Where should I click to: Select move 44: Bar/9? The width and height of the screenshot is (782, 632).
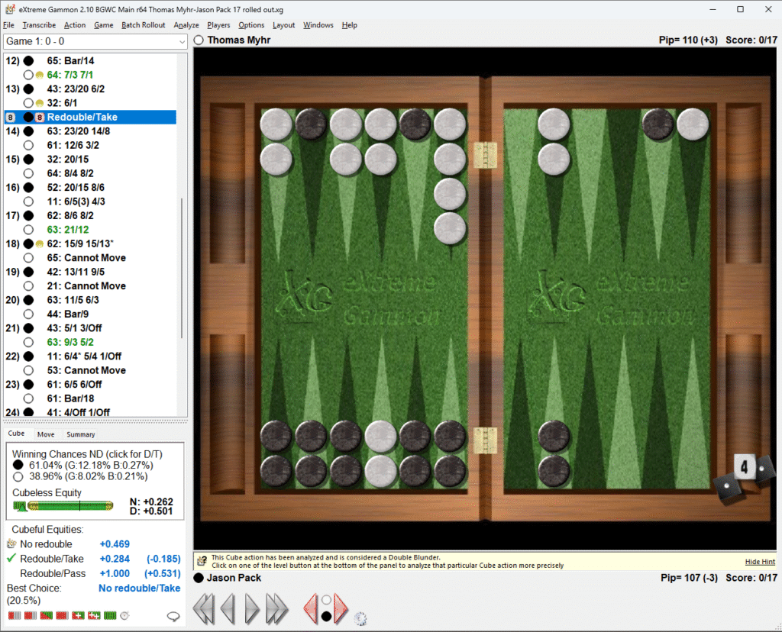68,314
